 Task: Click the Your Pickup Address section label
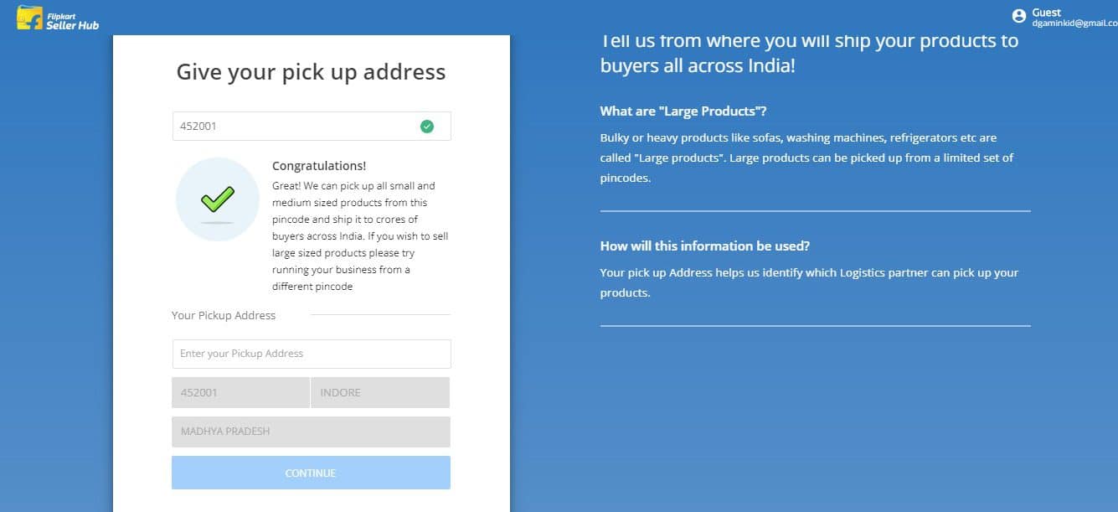224,316
